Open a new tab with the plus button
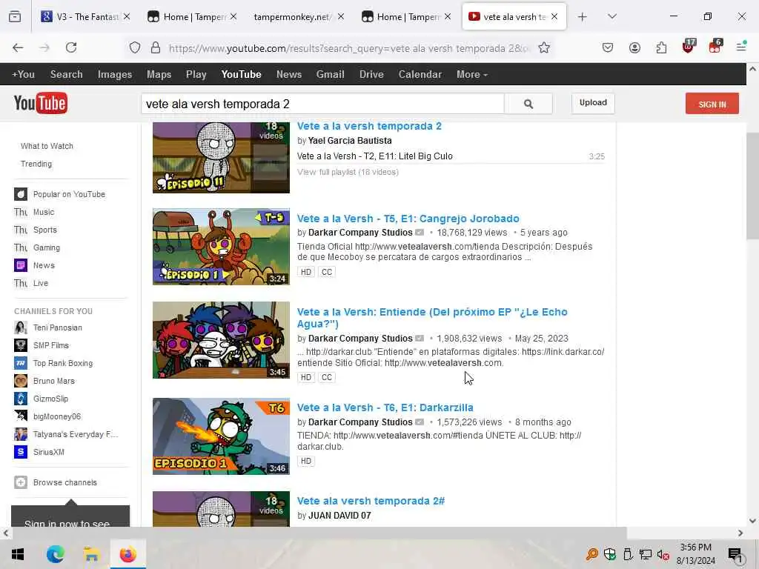 (x=583, y=17)
